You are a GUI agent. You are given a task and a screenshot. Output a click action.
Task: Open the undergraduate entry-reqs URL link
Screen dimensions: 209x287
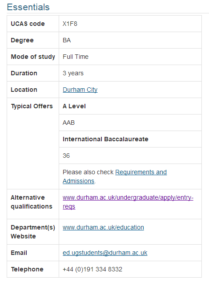coord(128,202)
